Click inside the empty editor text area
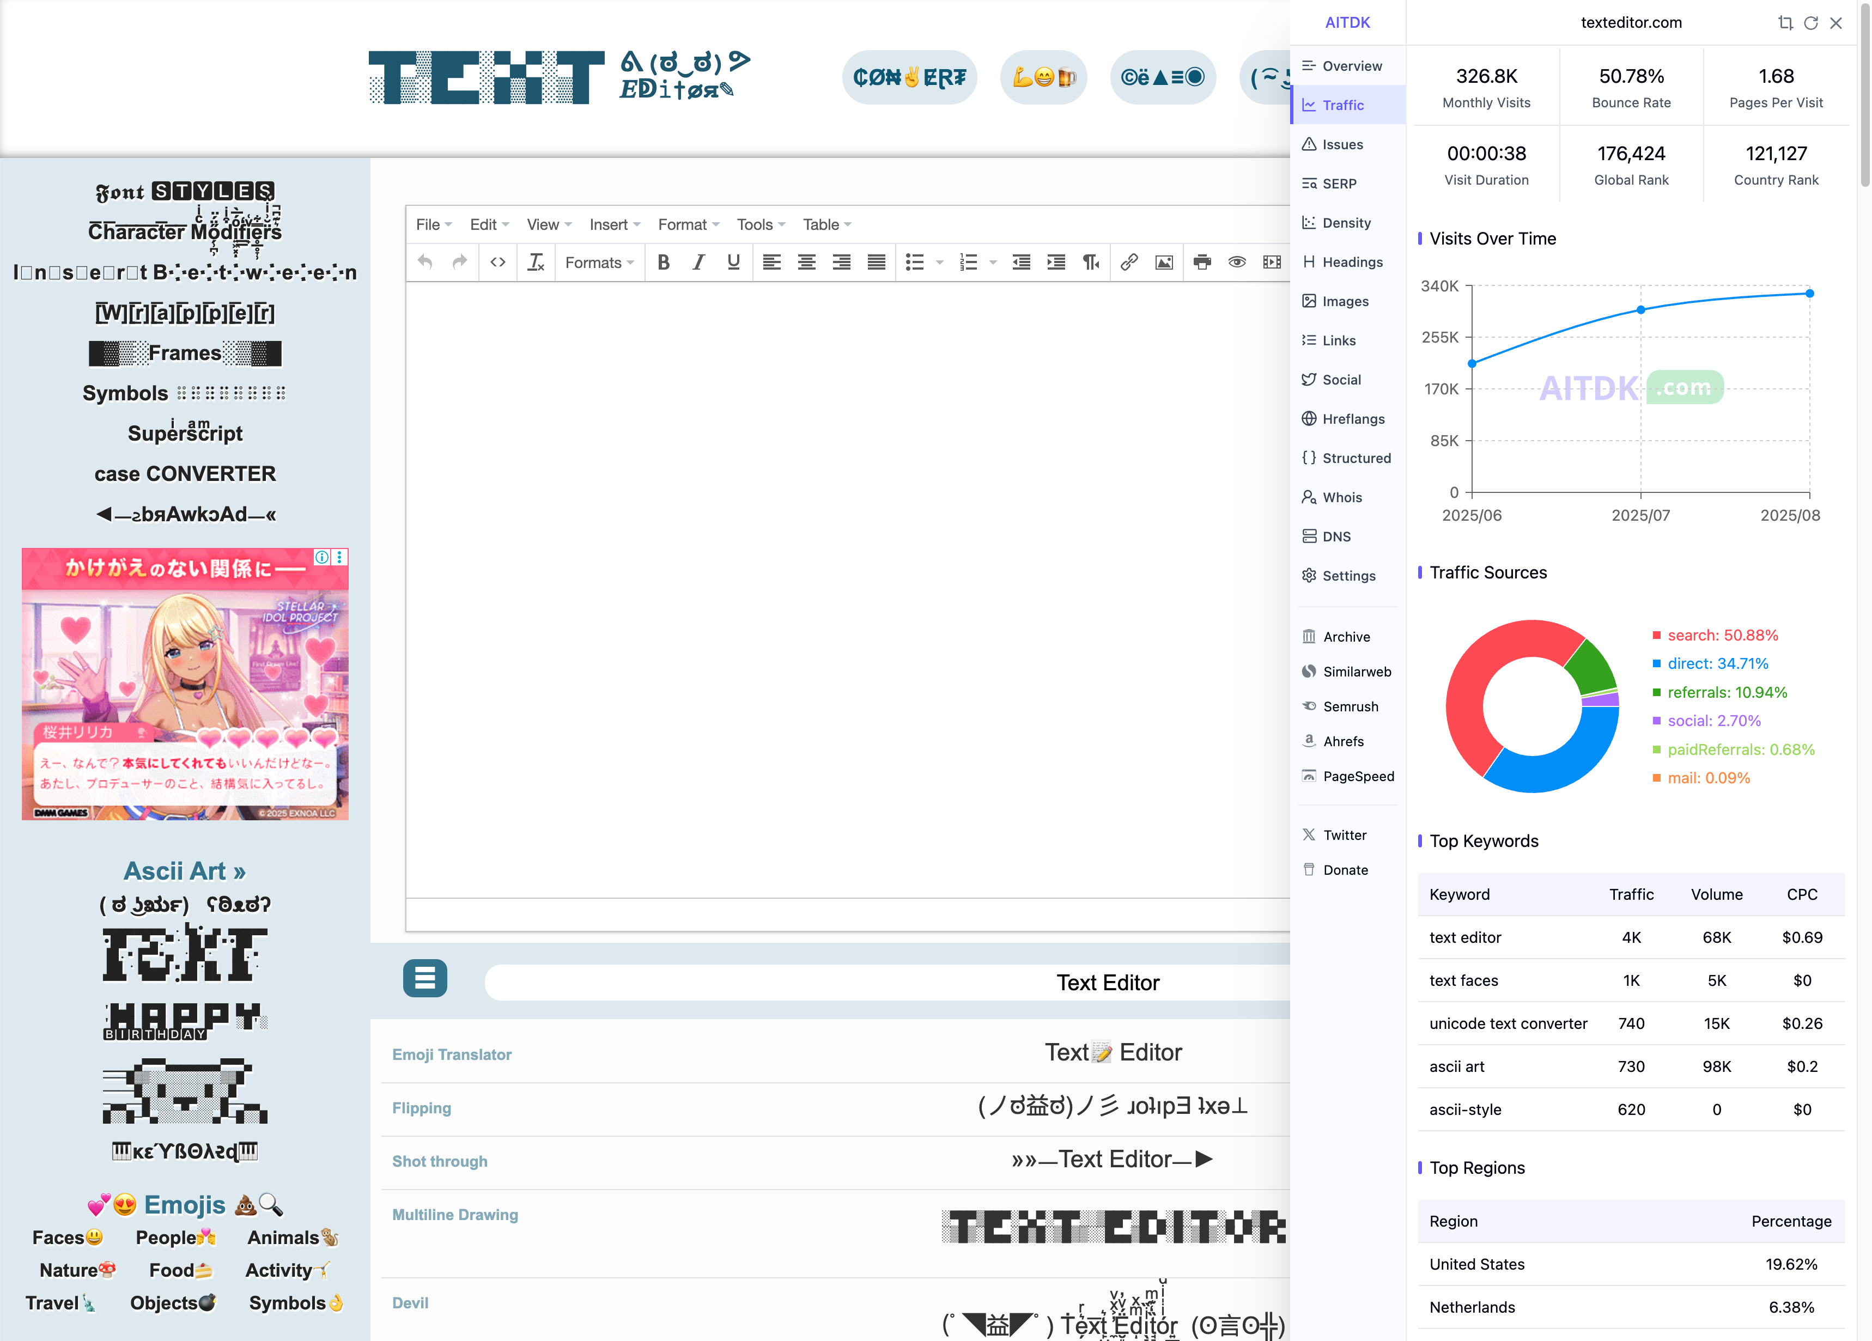The image size is (1872, 1341). pyautogui.click(x=848, y=589)
